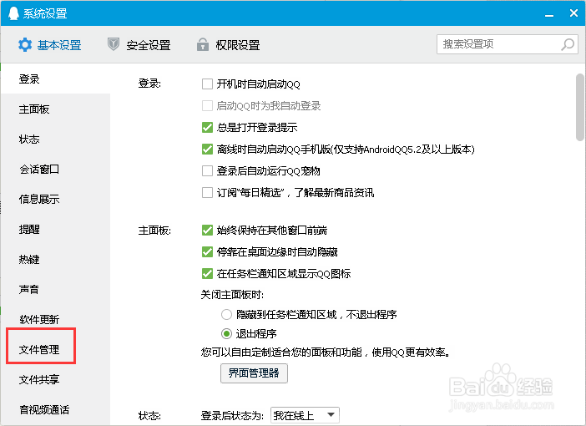Uncheck 停靠在桌面边缘时自动隐藏
This screenshot has width=586, height=426.
pos(207,251)
